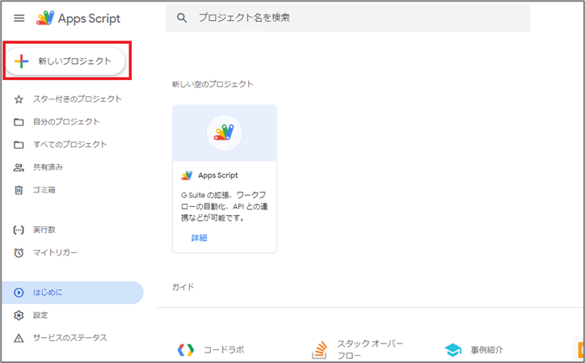
Task: Click the G Suite の拡張 card description
Action: 225,206
